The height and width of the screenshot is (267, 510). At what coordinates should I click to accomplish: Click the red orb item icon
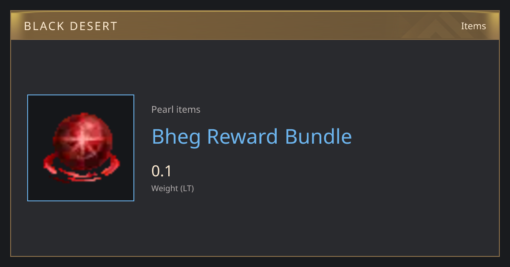[81, 147]
